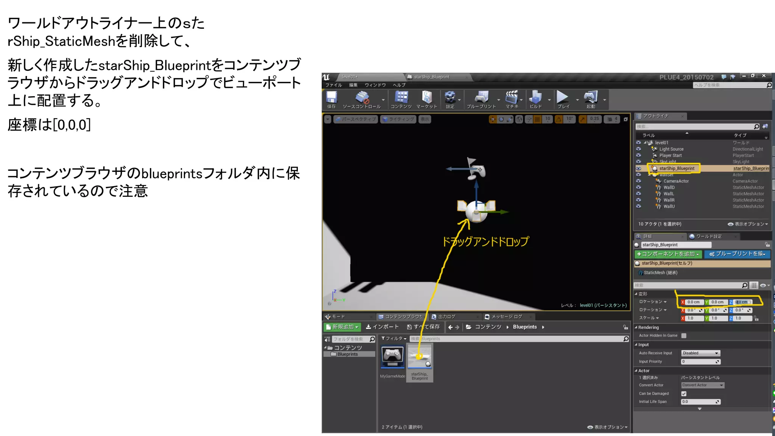The width and height of the screenshot is (775, 436).
Task: Collapse the Actor section in Details
Action: [636, 371]
